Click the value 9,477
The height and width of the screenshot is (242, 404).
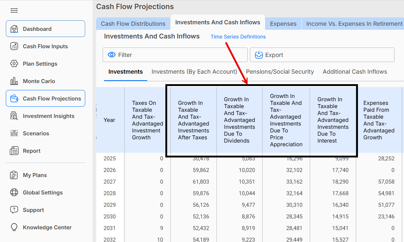[x=248, y=205]
